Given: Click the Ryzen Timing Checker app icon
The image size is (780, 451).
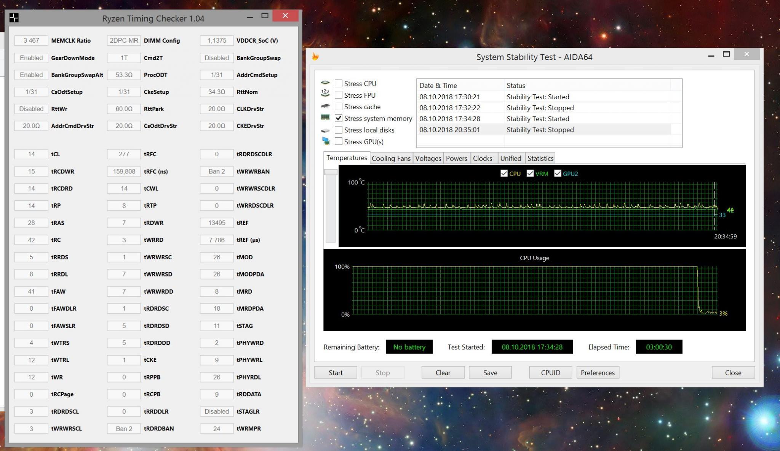Looking at the screenshot, I should coord(14,18).
